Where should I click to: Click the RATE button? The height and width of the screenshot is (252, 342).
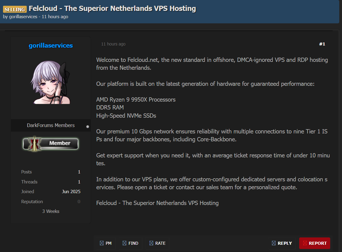pos(157,243)
